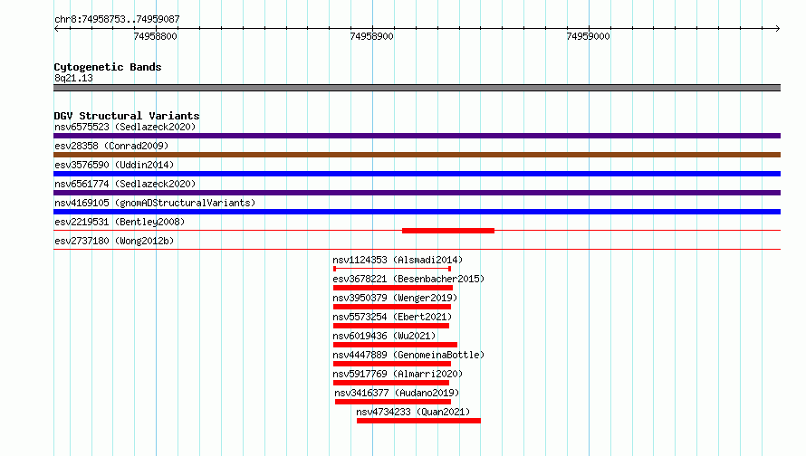The image size is (806, 456).
Task: Click the brown bar for esv28358
Action: [417, 155]
